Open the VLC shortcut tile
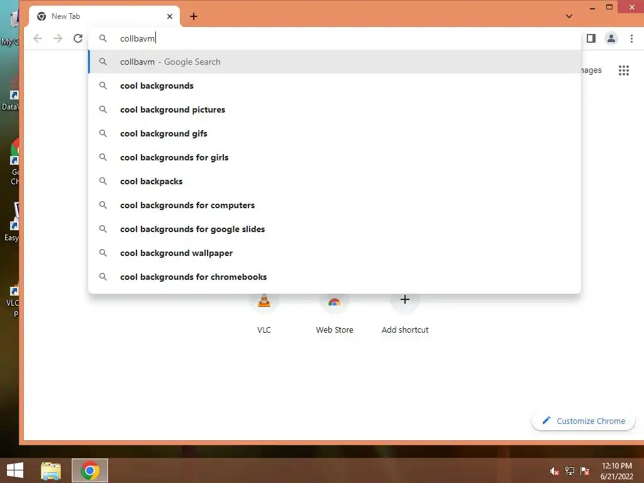Viewport: 644px width, 483px height. tap(264, 314)
